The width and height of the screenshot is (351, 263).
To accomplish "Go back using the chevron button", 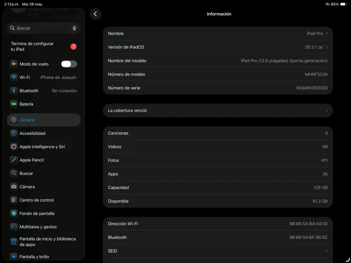I will (x=96, y=14).
